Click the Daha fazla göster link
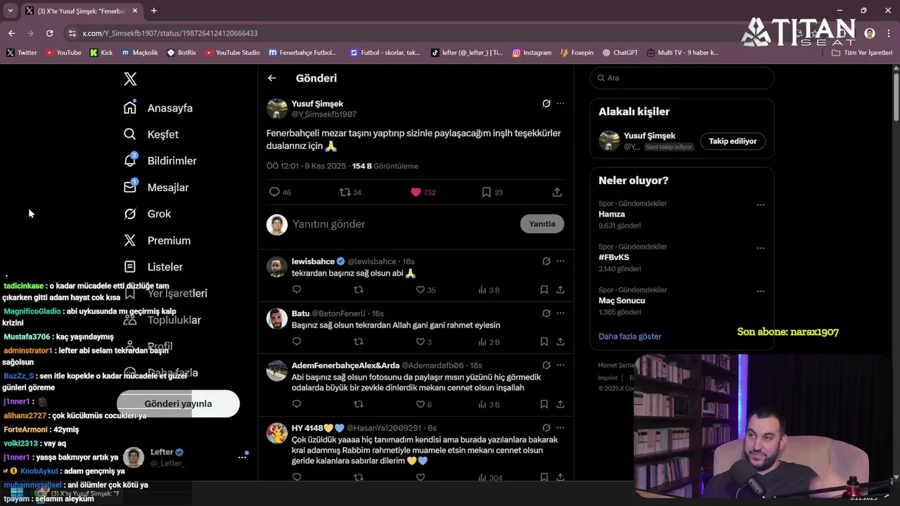The width and height of the screenshot is (900, 506). pos(630,337)
